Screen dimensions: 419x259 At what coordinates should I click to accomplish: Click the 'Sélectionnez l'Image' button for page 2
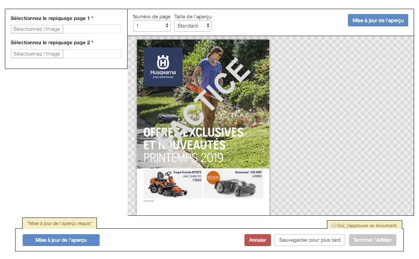(37, 54)
